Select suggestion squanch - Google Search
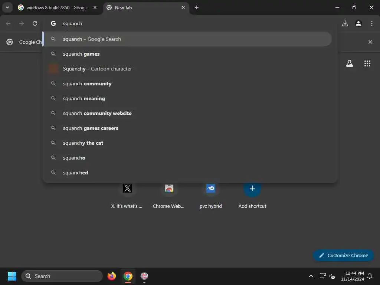 click(187, 39)
